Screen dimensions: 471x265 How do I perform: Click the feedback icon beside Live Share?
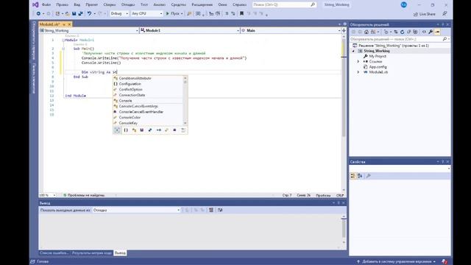pos(445,13)
